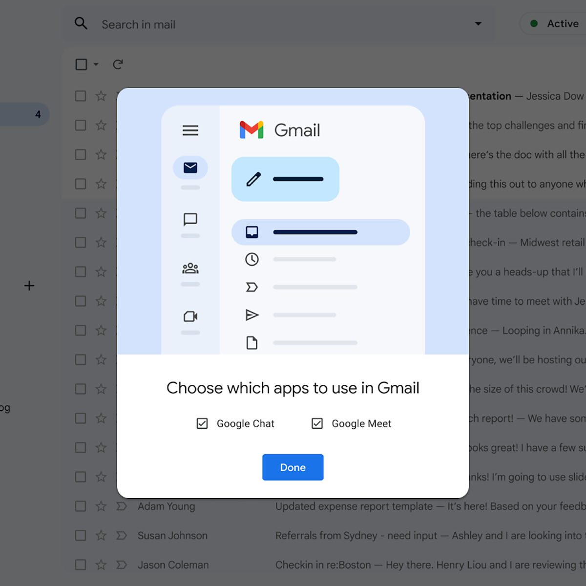Star the Adam Young email
Image resolution: width=586 pixels, height=586 pixels.
[101, 506]
